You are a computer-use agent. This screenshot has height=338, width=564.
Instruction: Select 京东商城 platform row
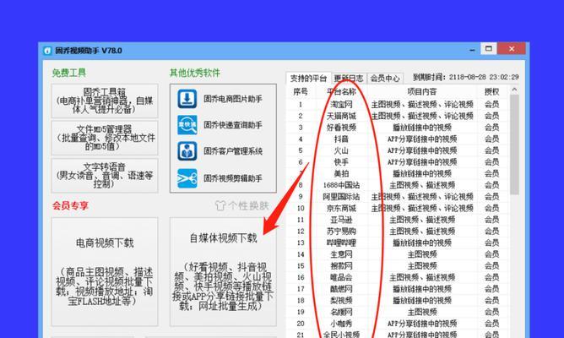pyautogui.click(x=398, y=208)
